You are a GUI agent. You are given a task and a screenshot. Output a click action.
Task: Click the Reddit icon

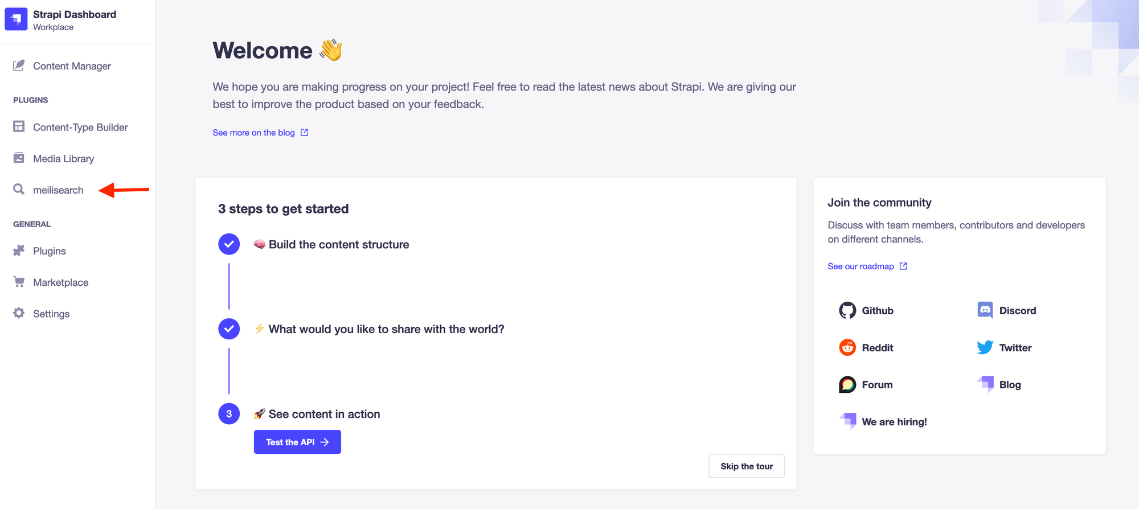coord(847,347)
